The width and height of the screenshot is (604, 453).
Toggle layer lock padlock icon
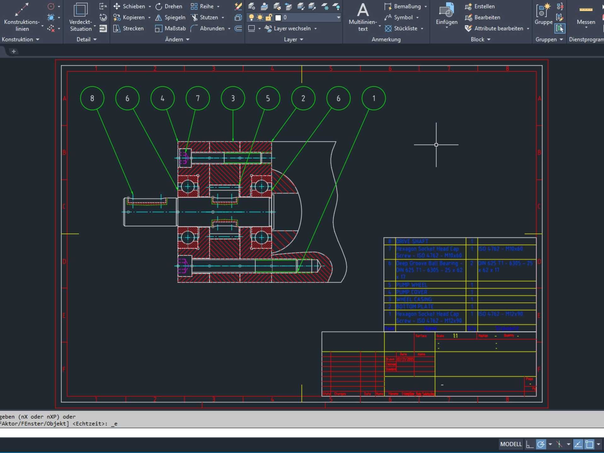(269, 17)
